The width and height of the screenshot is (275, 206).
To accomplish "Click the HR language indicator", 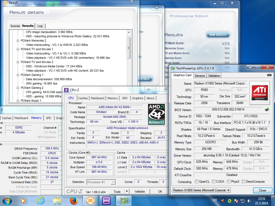I will pyautogui.click(x=215, y=200).
